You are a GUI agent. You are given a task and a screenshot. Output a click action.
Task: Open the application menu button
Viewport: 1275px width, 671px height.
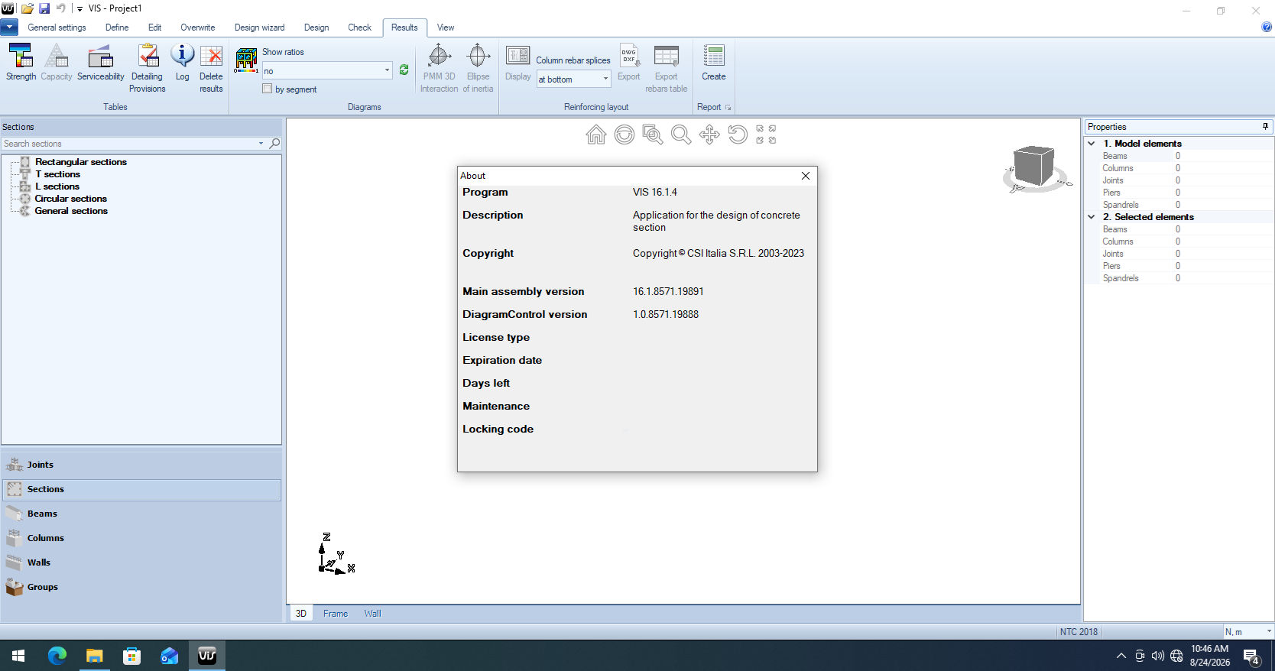coord(9,28)
